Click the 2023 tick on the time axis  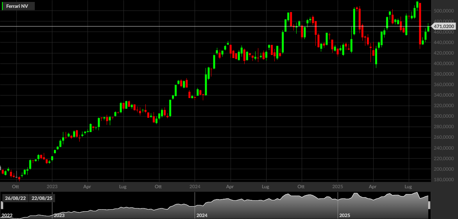[52, 186]
